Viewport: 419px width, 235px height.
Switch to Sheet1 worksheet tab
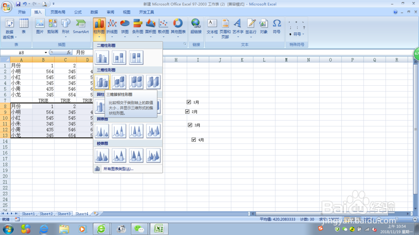[28, 214]
